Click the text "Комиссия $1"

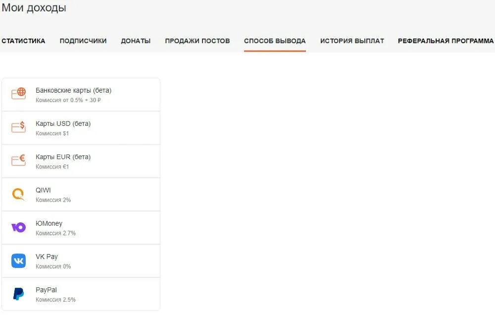[52, 133]
